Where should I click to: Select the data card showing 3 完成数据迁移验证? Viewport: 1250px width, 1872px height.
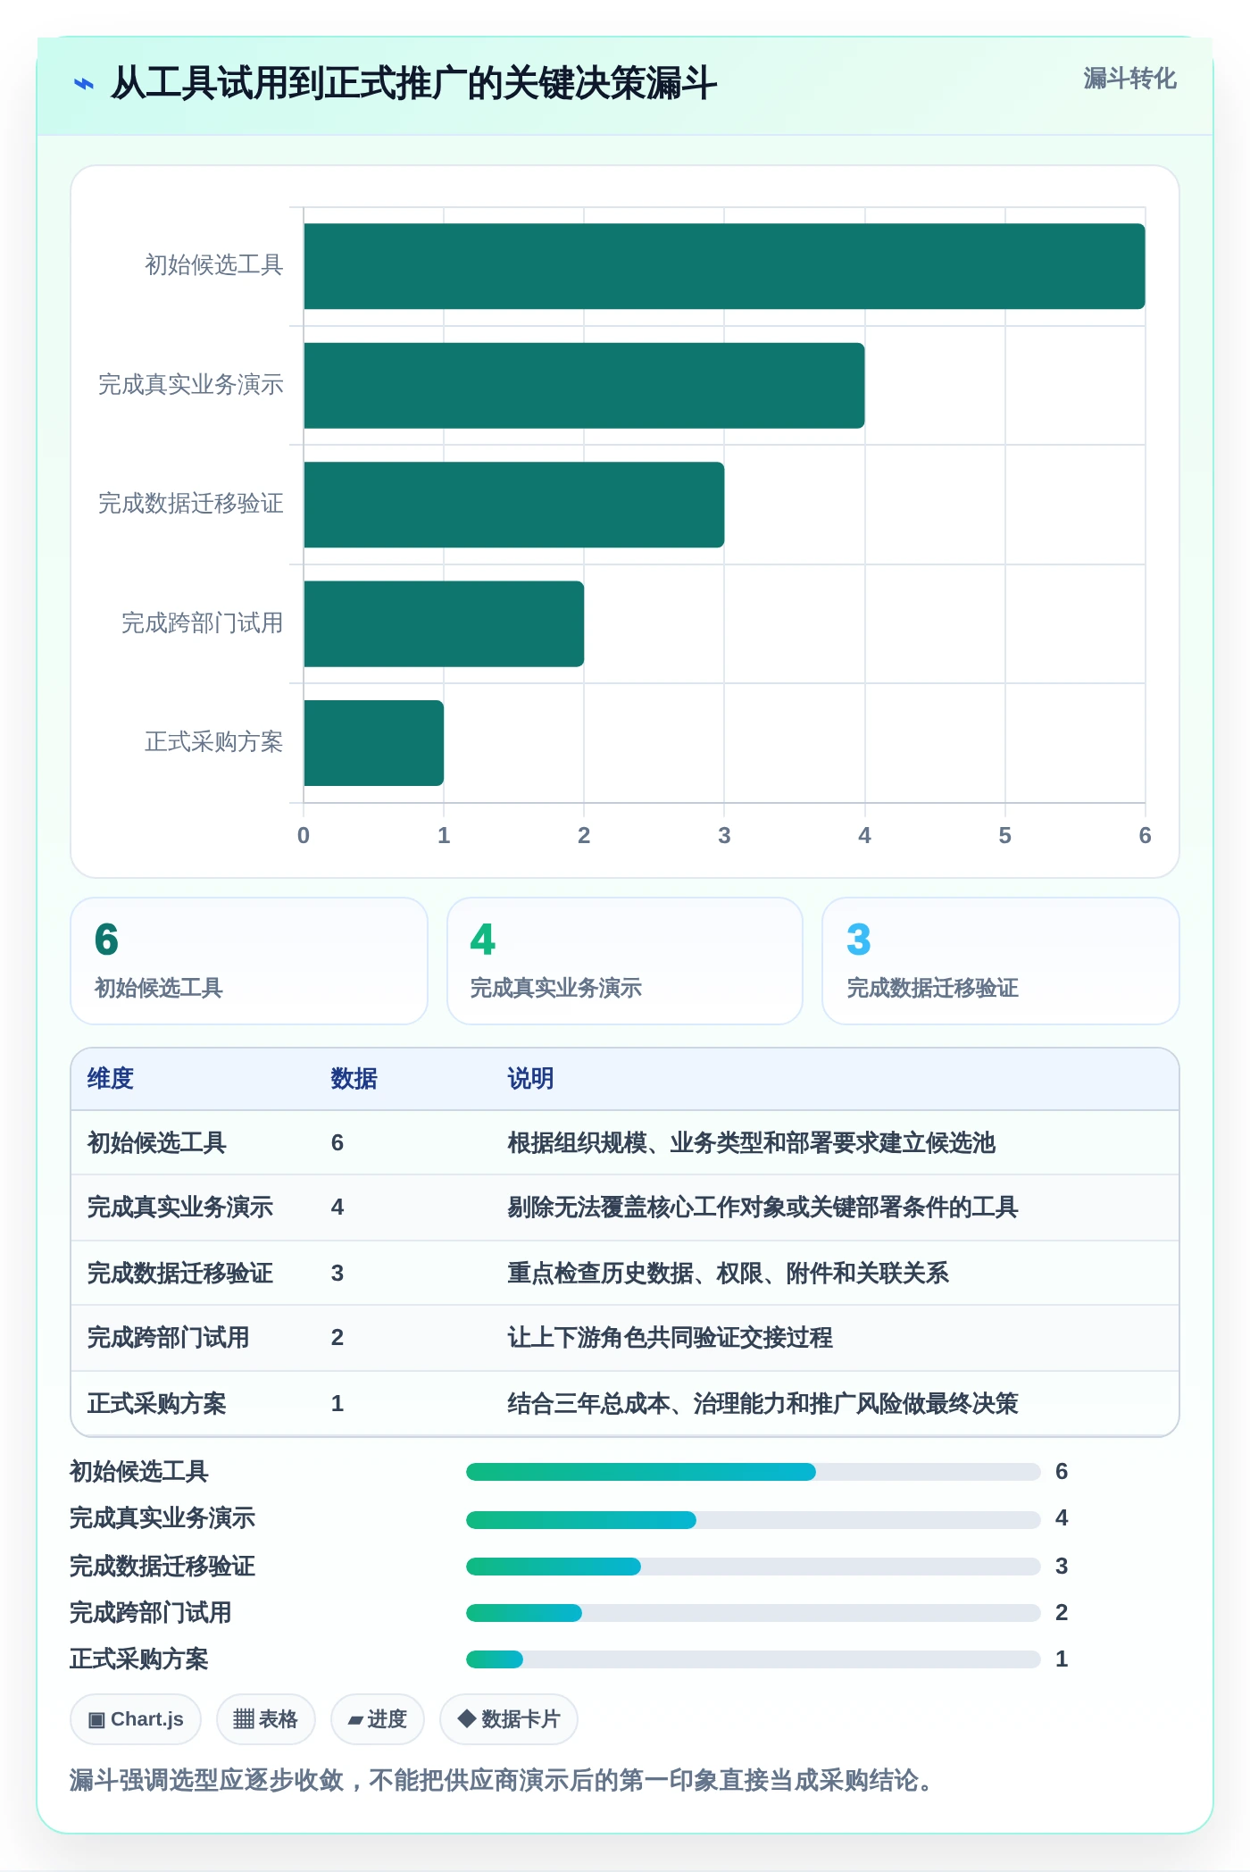[1001, 961]
